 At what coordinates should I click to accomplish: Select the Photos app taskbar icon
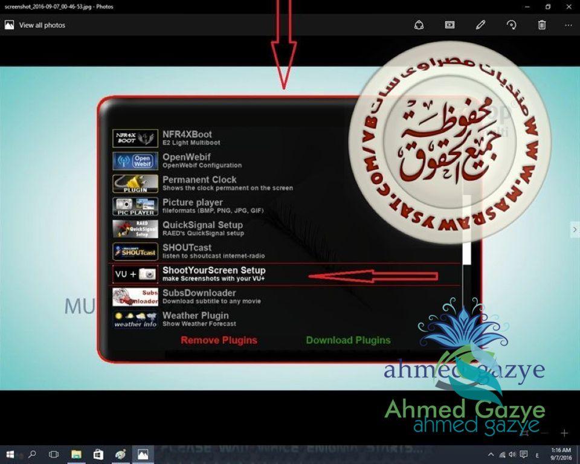[x=143, y=454]
